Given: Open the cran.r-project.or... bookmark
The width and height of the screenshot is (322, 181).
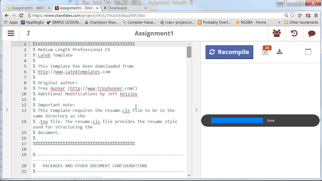Looking at the screenshot, I should click(x=178, y=22).
